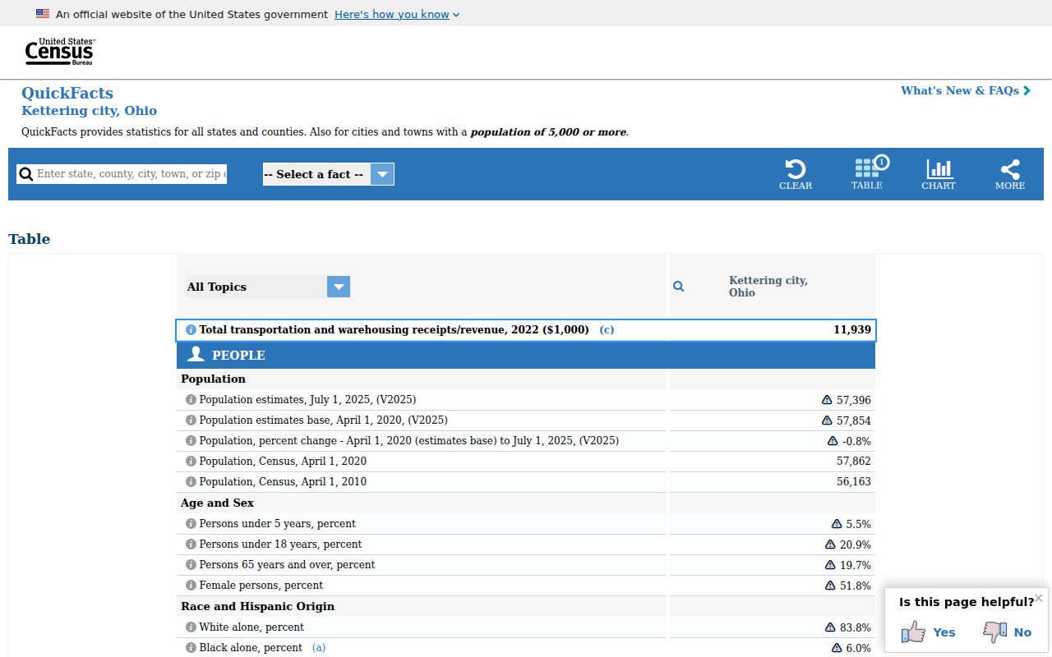This screenshot has height=657, width=1052.
Task: Click the 'Age and Sex' subsection heading
Action: click(x=217, y=503)
